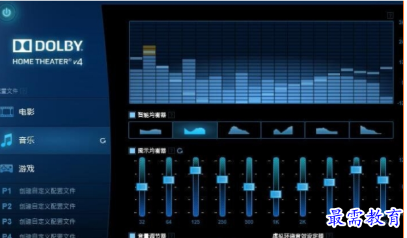This screenshot has height=238, width=407.
Task: Click the music note icon
Action: click(x=7, y=140)
